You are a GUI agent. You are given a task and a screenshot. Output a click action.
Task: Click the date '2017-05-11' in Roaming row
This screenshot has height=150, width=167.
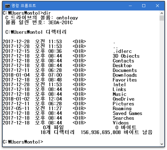click(x=16, y=108)
